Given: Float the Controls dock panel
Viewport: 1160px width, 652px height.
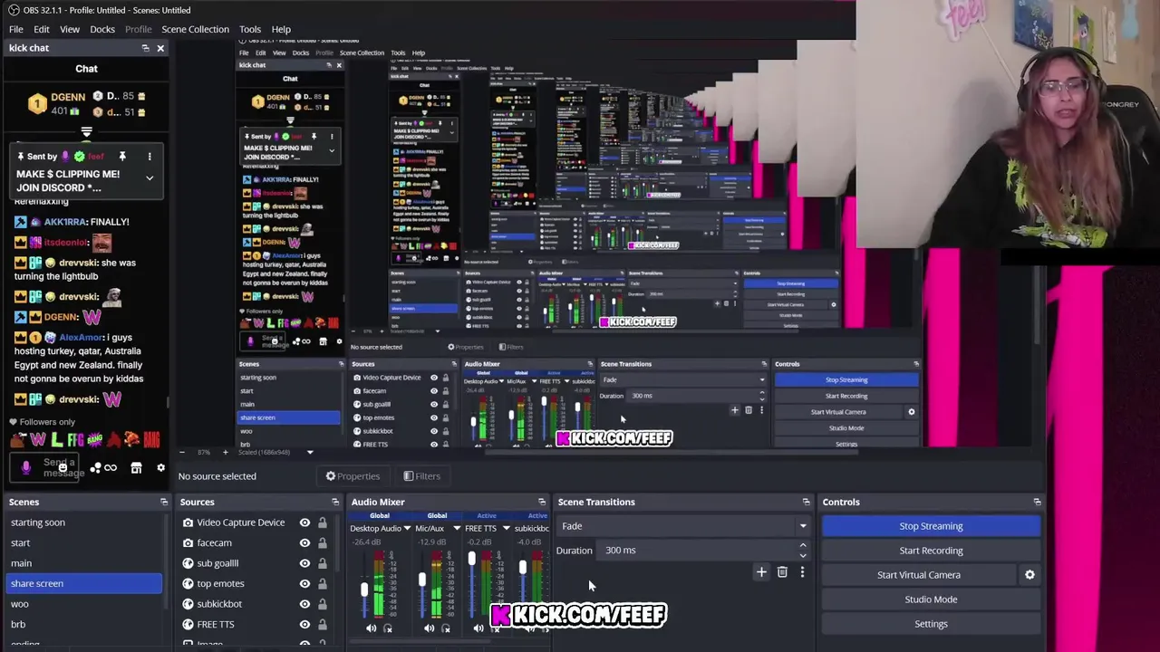Looking at the screenshot, I should click(1037, 502).
